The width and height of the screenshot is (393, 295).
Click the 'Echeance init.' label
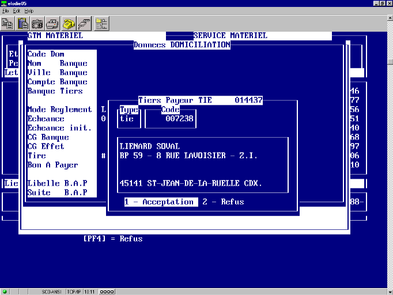[60, 128]
